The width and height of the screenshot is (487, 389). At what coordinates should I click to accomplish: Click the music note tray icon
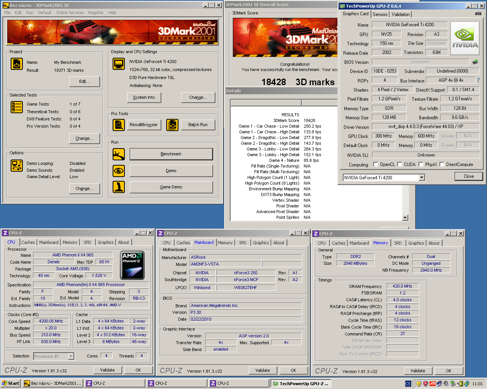tap(467, 384)
